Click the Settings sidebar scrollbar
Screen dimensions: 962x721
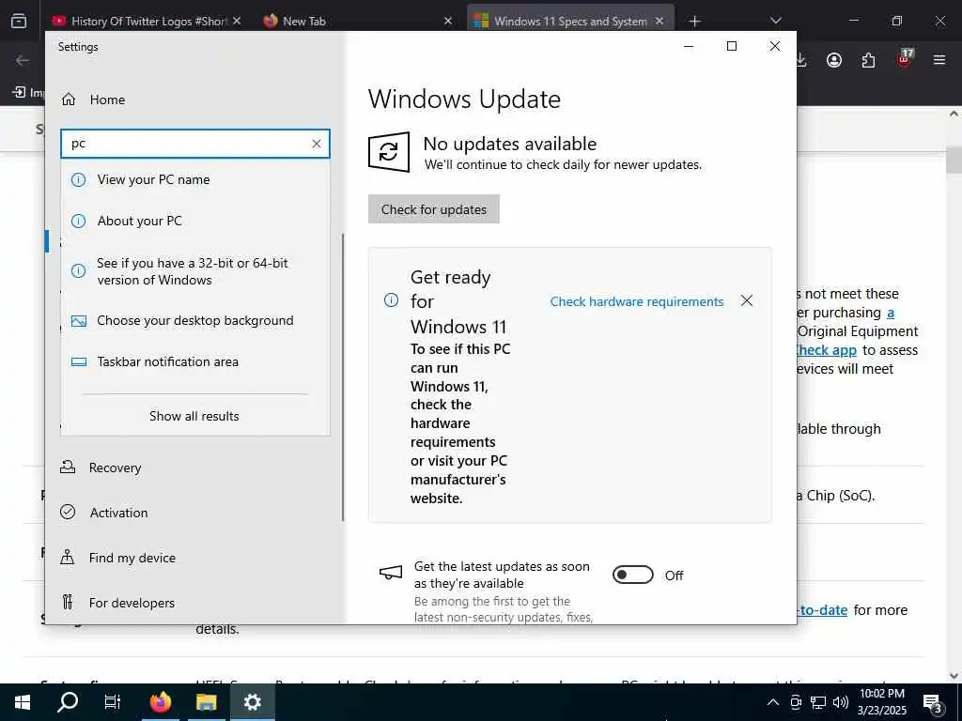pyautogui.click(x=342, y=377)
